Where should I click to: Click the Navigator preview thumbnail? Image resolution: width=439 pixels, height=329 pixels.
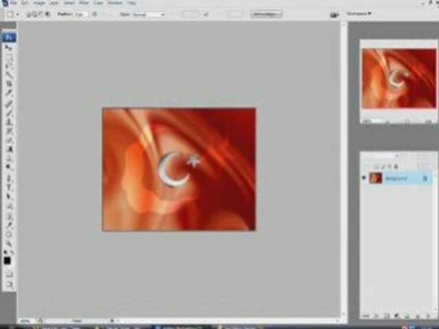[399, 78]
